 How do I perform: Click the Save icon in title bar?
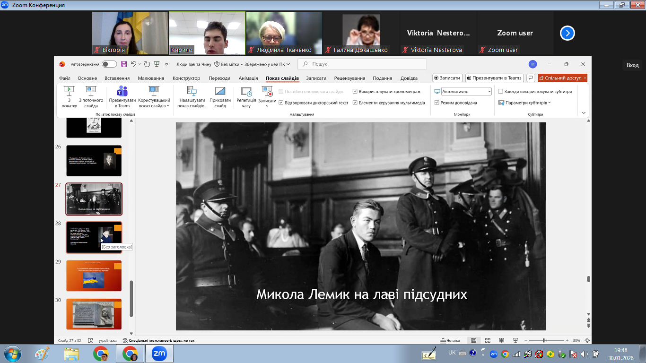tap(124, 64)
